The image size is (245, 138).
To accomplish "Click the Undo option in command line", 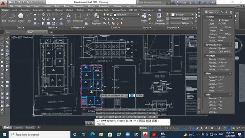I will 155,121.
